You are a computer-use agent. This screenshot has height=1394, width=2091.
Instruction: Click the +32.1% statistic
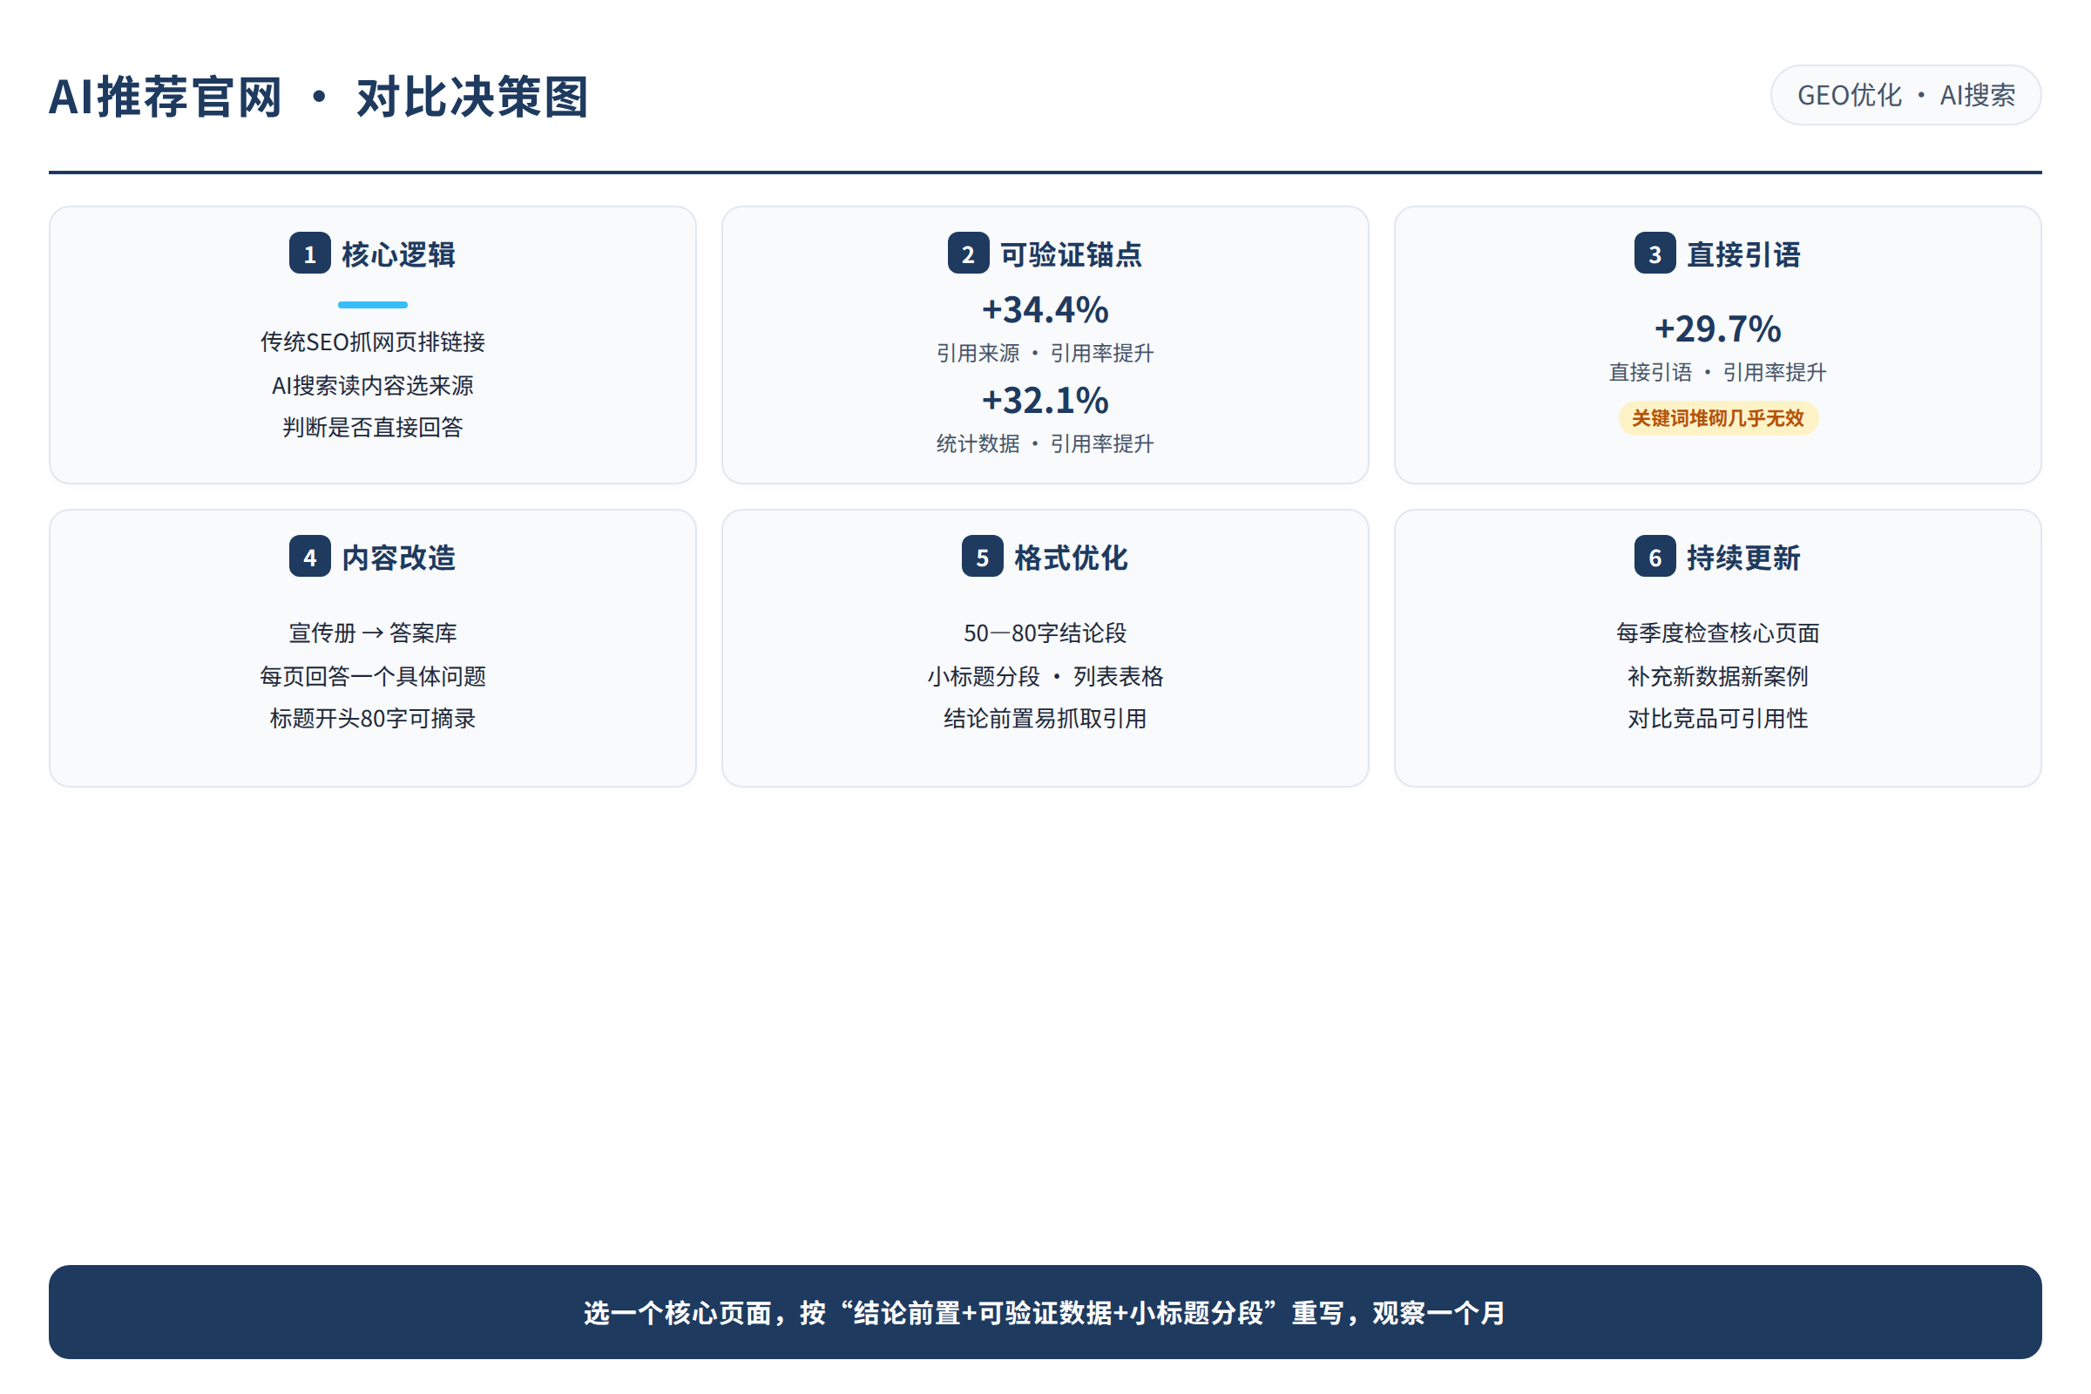coord(1045,400)
